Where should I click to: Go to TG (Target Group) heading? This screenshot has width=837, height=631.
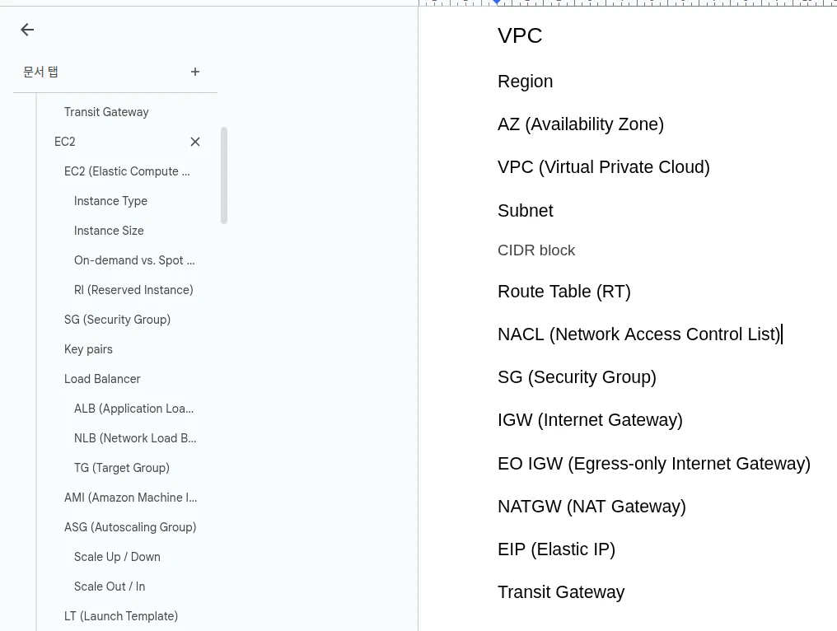click(122, 468)
